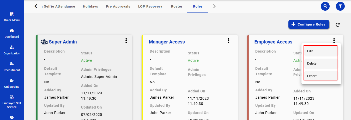The image size is (351, 120).
Task: Click the refresh icon beside Configure Roles
Action: [338, 25]
